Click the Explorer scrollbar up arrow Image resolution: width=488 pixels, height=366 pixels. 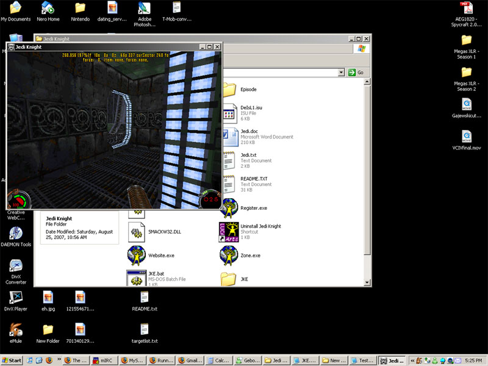[367, 82]
